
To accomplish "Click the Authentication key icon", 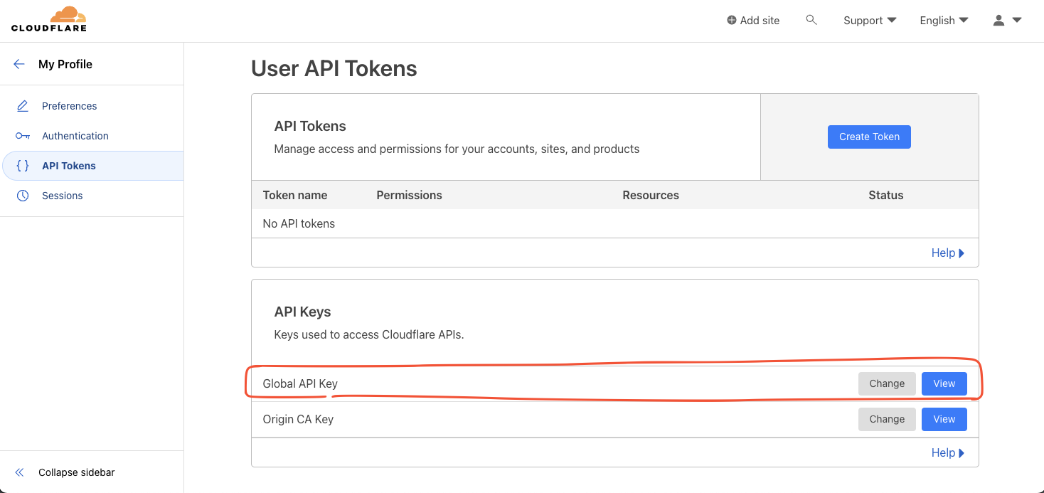I will [23, 136].
